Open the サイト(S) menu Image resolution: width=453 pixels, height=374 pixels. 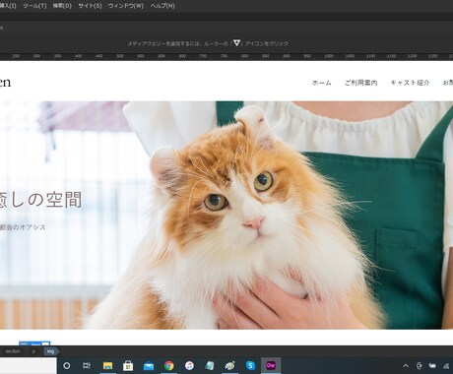pyautogui.click(x=90, y=6)
